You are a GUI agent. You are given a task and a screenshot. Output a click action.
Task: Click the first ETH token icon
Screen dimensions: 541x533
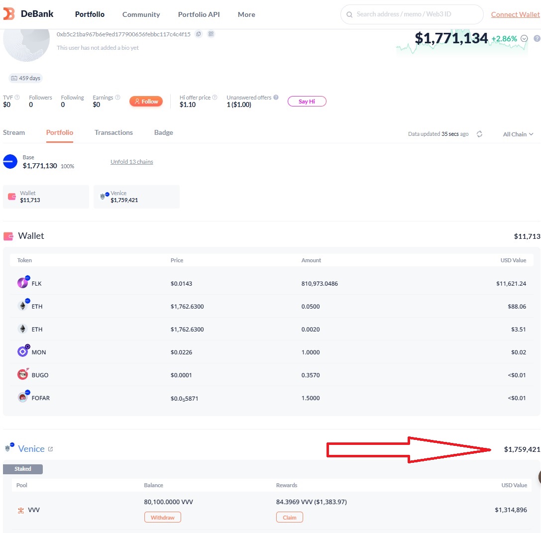[x=23, y=306]
